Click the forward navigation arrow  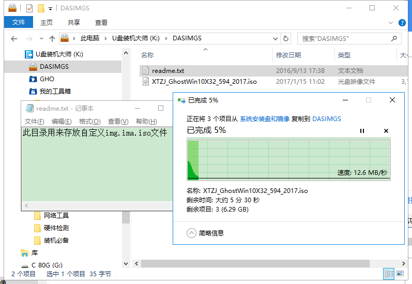(29, 39)
